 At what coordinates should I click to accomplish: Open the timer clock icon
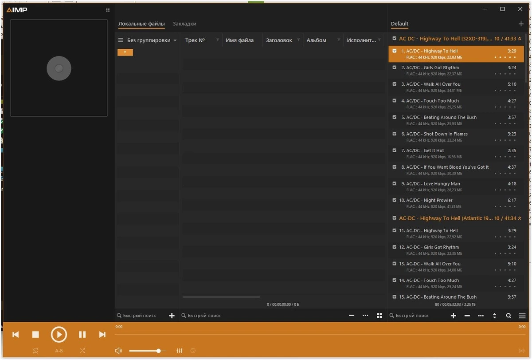pos(193,351)
